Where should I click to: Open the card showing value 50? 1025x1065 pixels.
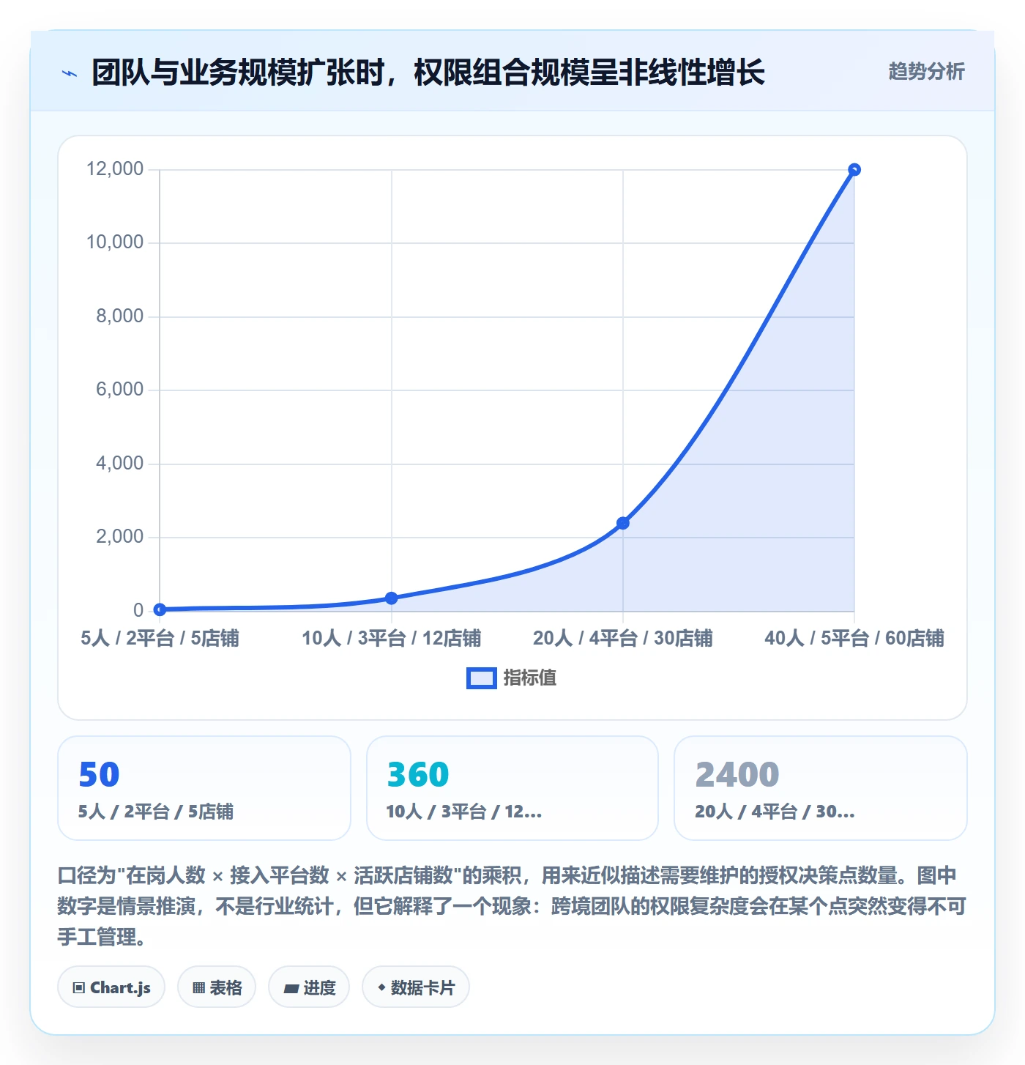coord(204,788)
